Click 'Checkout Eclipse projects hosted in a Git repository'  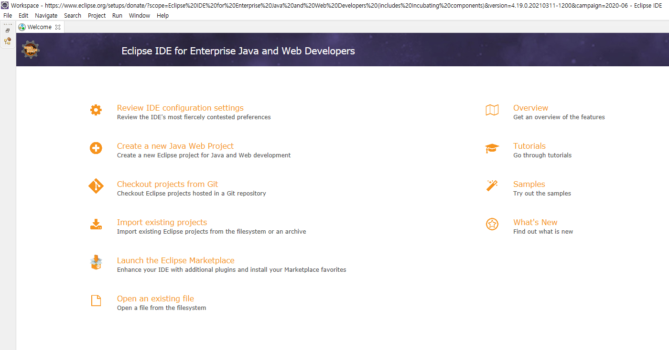tap(192, 194)
